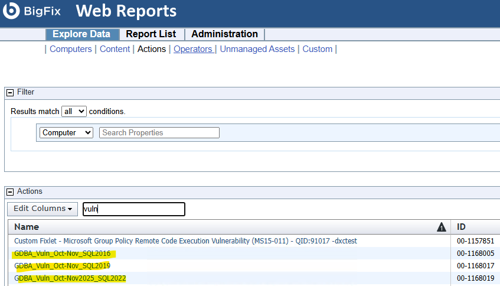
Task: Open the Computers link
Action: (71, 49)
